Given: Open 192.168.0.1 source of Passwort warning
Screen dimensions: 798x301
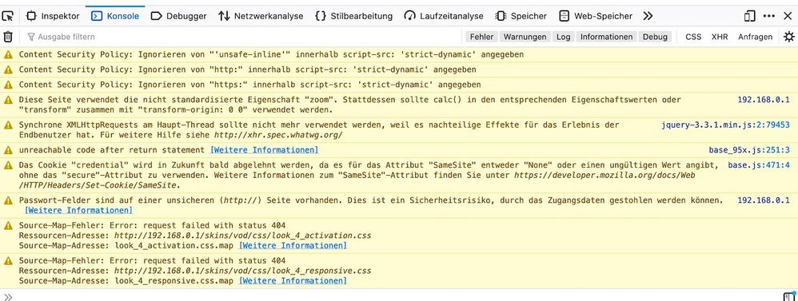Looking at the screenshot, I should 764,200.
